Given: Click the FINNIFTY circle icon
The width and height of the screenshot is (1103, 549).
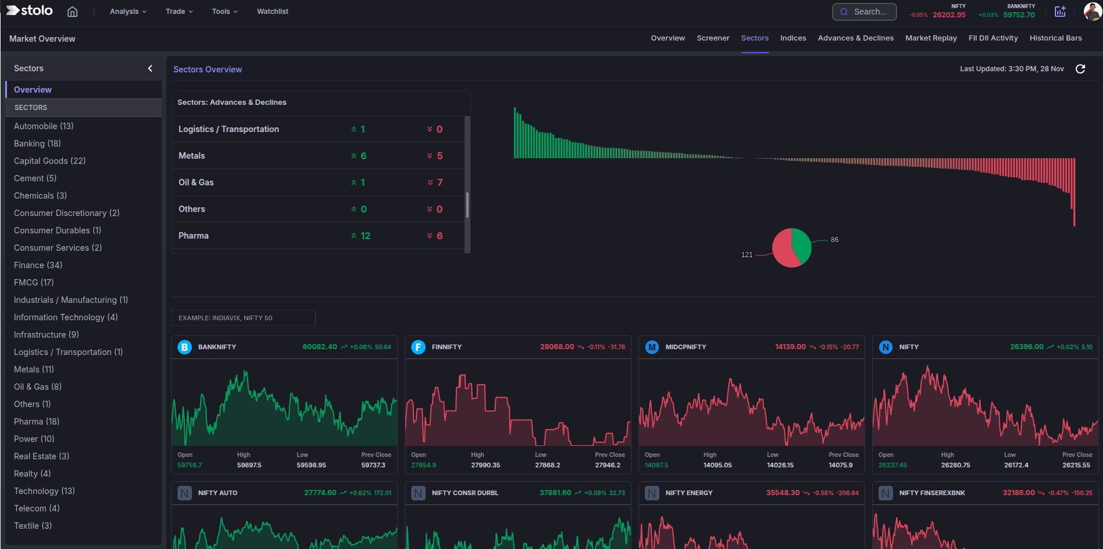Looking at the screenshot, I should [418, 347].
